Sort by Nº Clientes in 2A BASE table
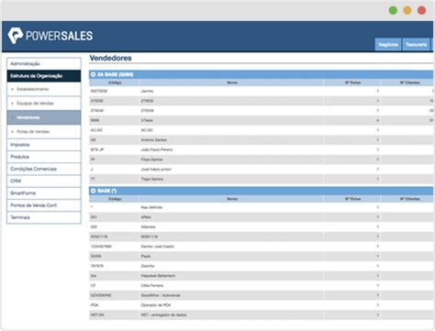This screenshot has height=331, width=435. click(409, 83)
